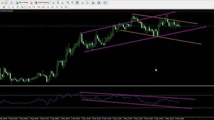Toggle chart shift icon
214x120 pixels.
87,2
